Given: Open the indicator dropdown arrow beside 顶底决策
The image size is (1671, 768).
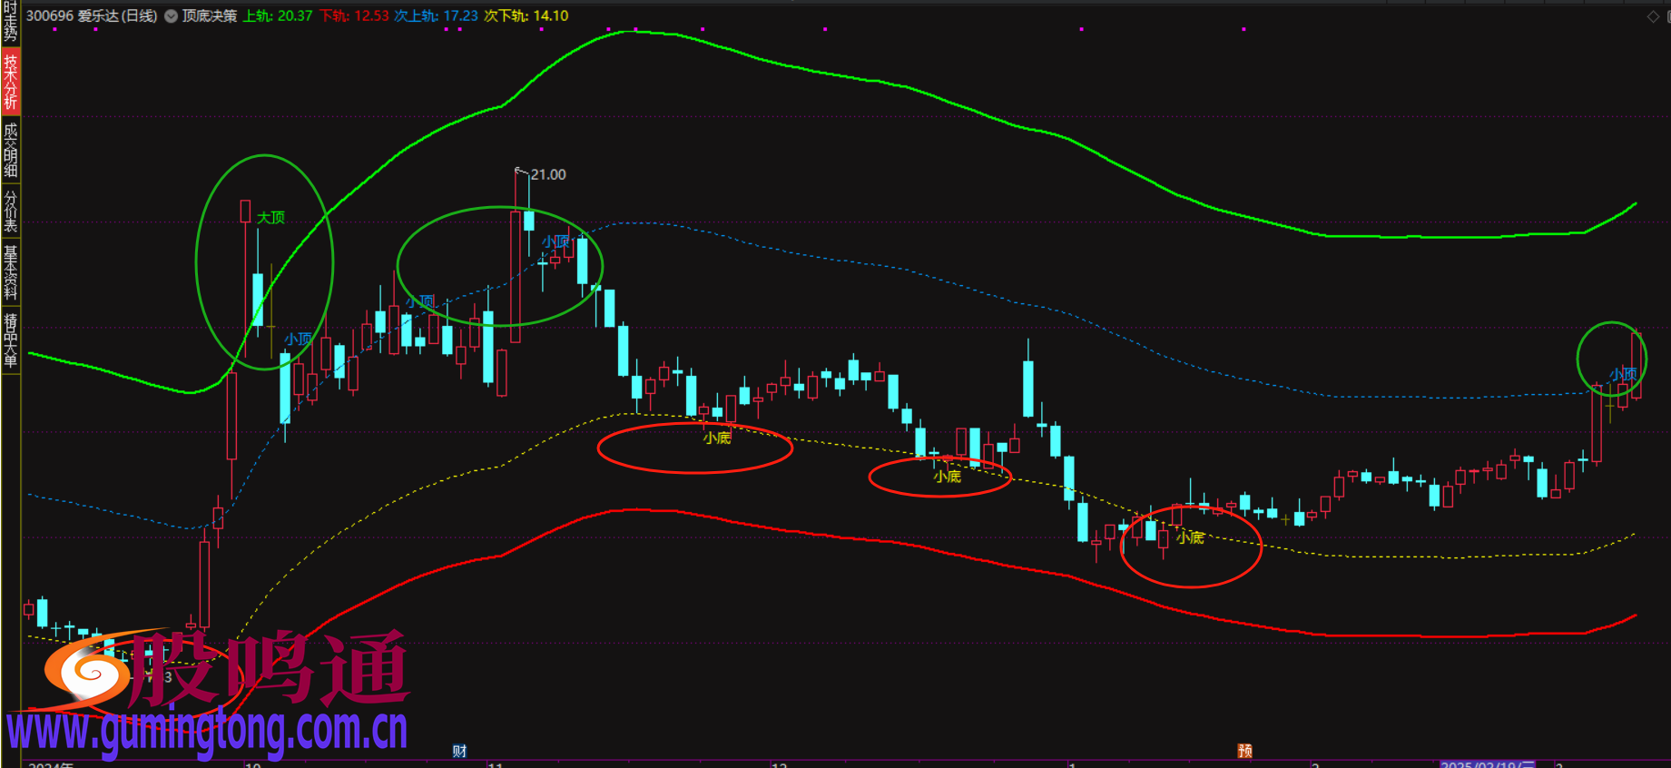Looking at the screenshot, I should [x=171, y=16].
